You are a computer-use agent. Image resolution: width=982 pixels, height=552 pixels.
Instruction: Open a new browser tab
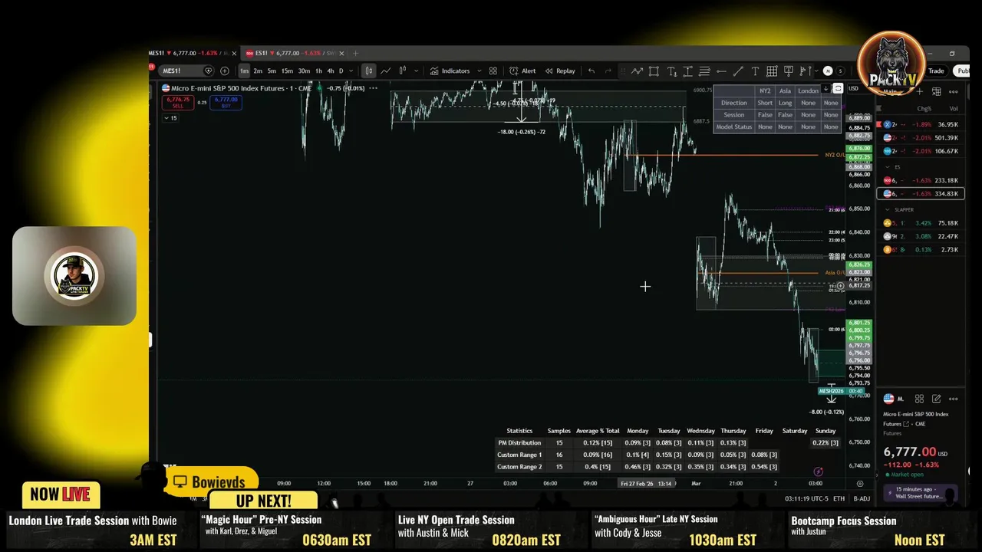coord(355,53)
